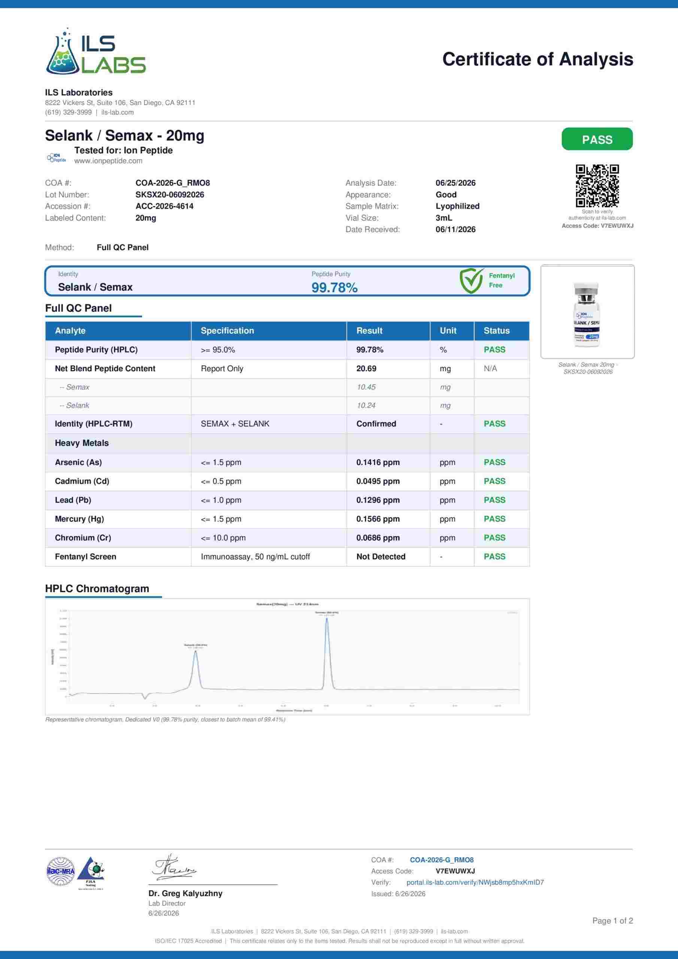Click ils-lab.com beside the (619) phone number under the logo
Viewport: 678px width, 959px height.
pyautogui.click(x=117, y=112)
